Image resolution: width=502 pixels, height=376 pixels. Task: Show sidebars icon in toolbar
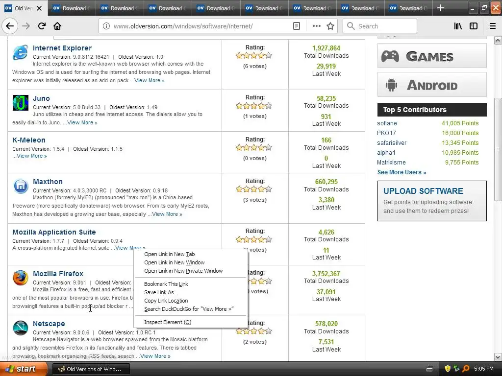(474, 26)
